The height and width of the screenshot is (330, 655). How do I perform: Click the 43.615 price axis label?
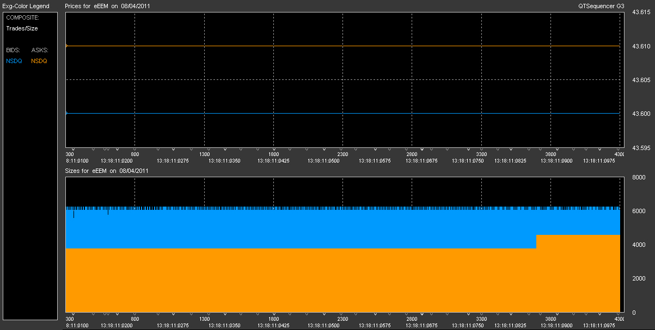click(640, 13)
